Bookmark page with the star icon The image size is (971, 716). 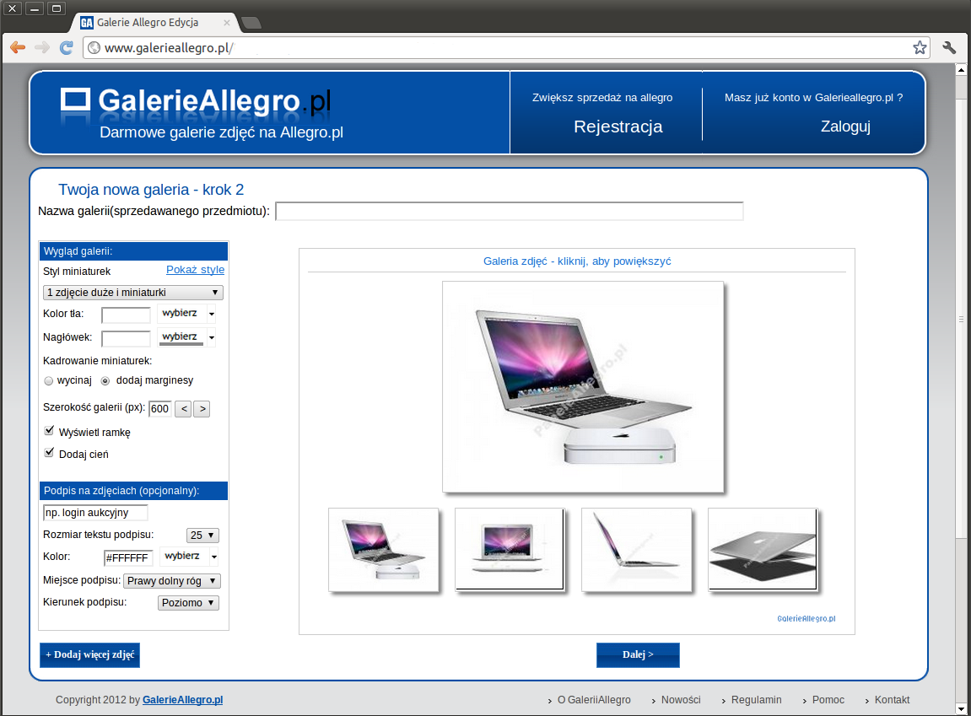pos(920,48)
